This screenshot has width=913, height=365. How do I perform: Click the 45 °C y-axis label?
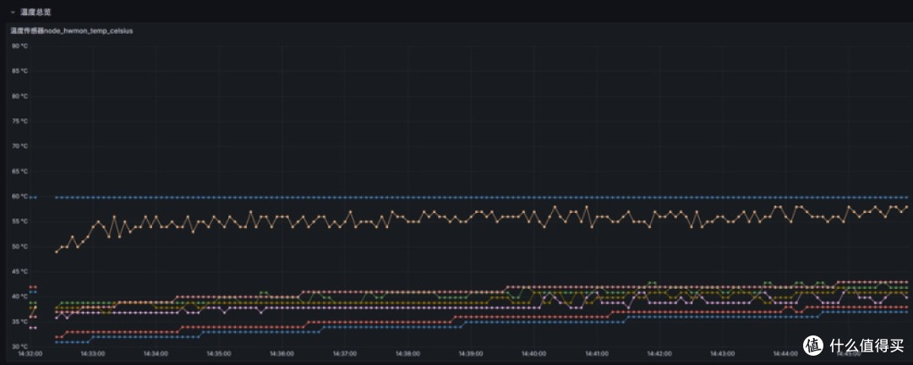point(19,272)
